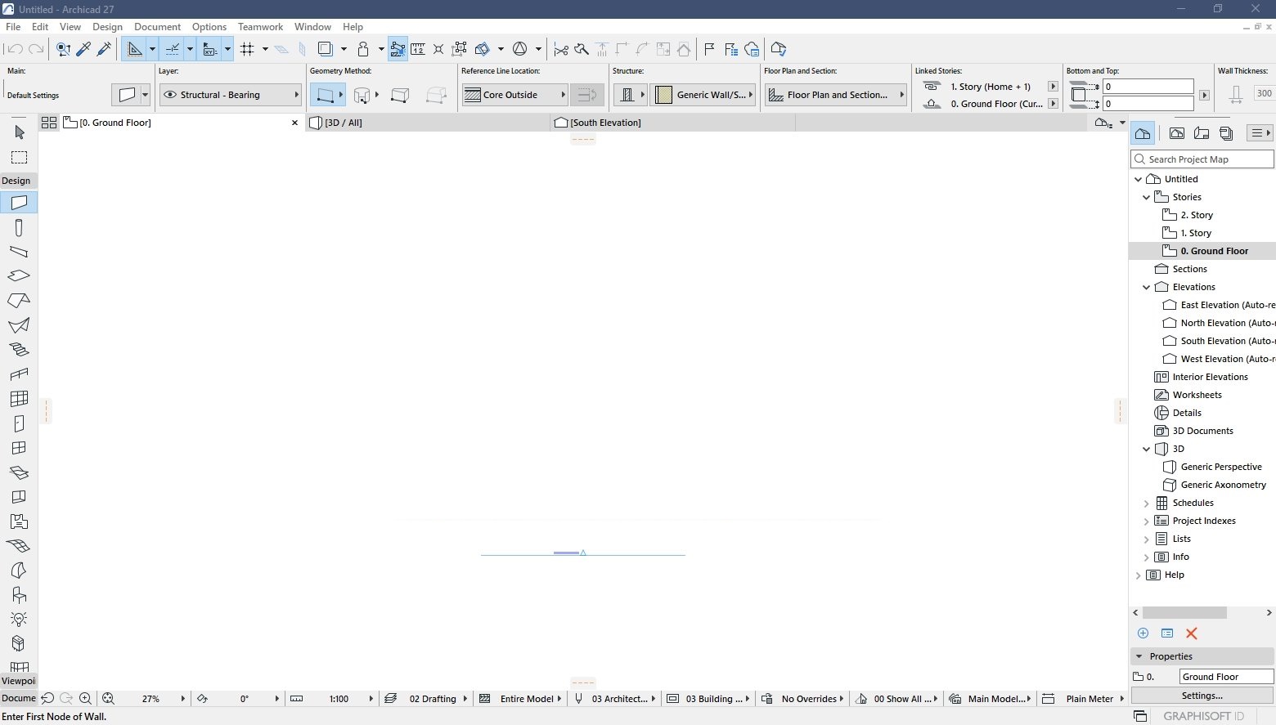The height and width of the screenshot is (725, 1276).
Task: Expand the Schedules tree item
Action: pyautogui.click(x=1145, y=503)
